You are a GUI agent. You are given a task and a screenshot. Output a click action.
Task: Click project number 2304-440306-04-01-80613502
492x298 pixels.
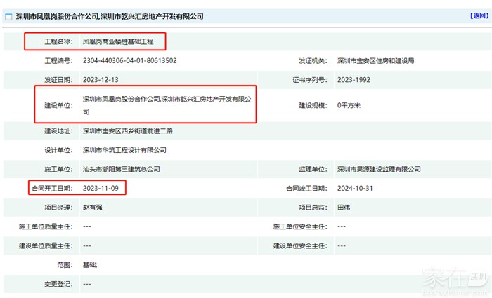tap(129, 61)
